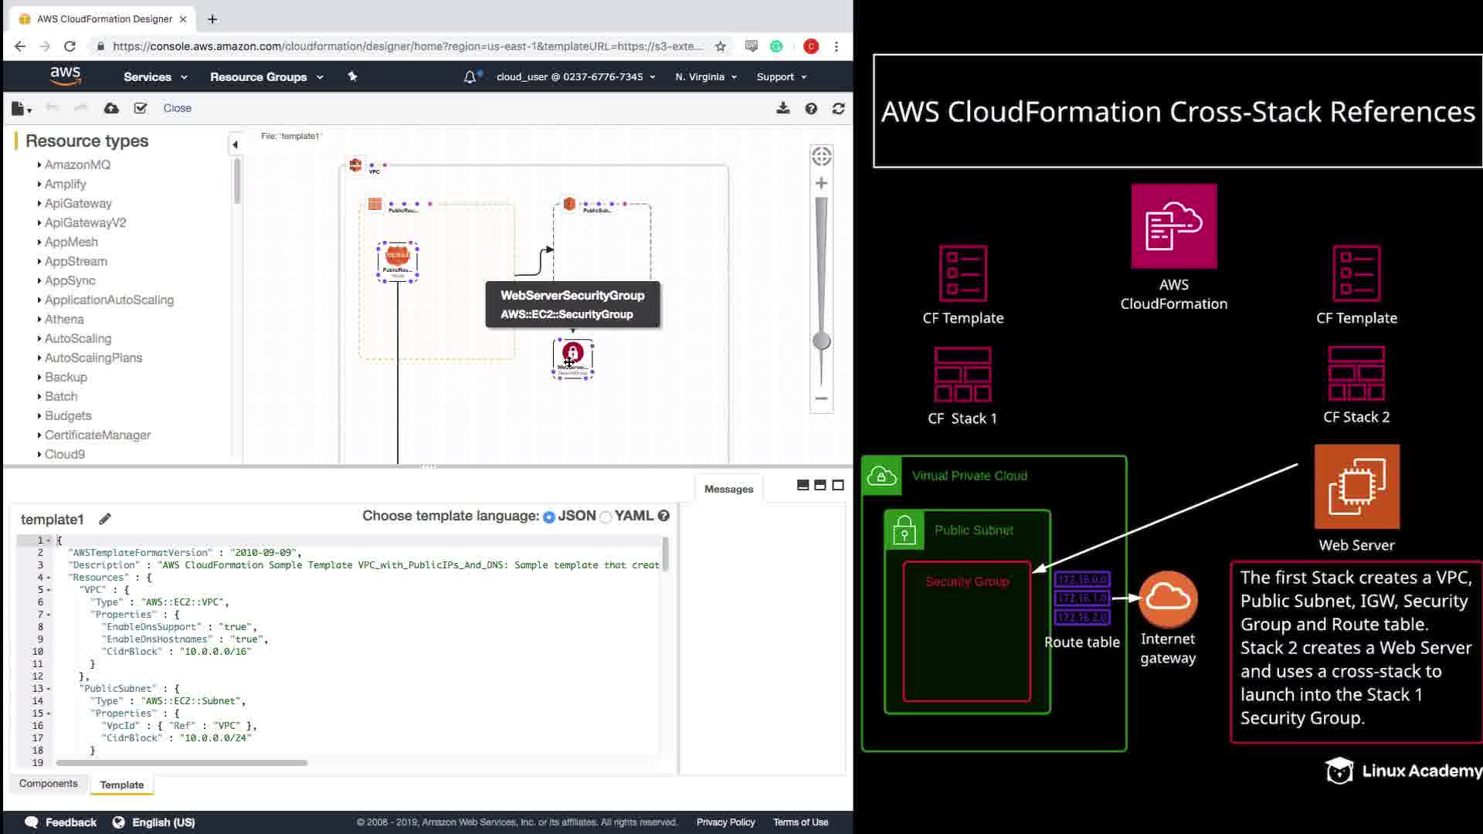Viewport: 1483px width, 834px height.
Task: Open the Messages tab
Action: tap(728, 489)
